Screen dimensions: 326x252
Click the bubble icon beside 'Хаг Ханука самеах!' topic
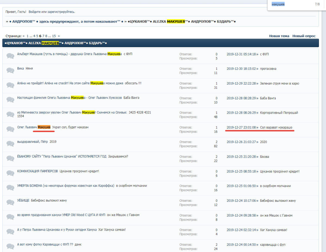[10, 232]
